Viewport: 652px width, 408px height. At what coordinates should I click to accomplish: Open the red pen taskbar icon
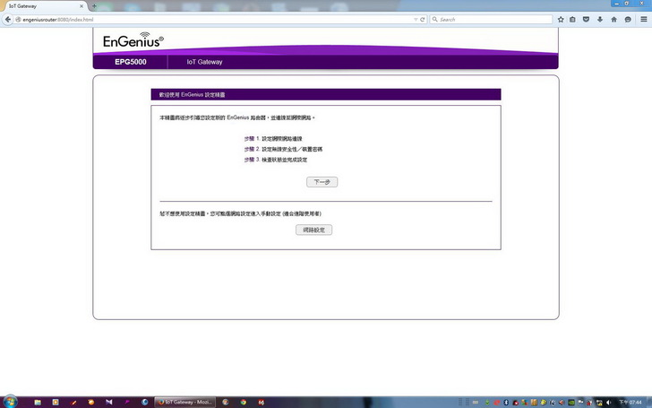tap(73, 402)
